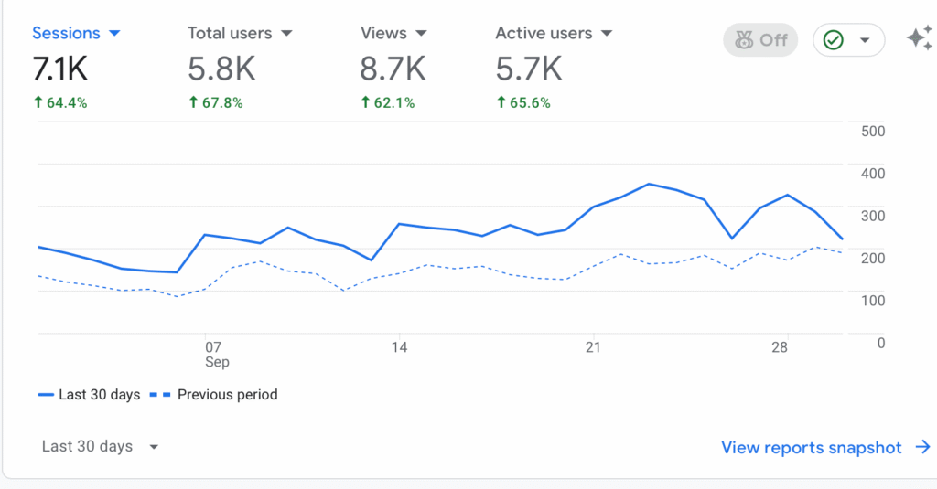
Task: Click the chart peak near 23 Sep
Action: [x=648, y=184]
